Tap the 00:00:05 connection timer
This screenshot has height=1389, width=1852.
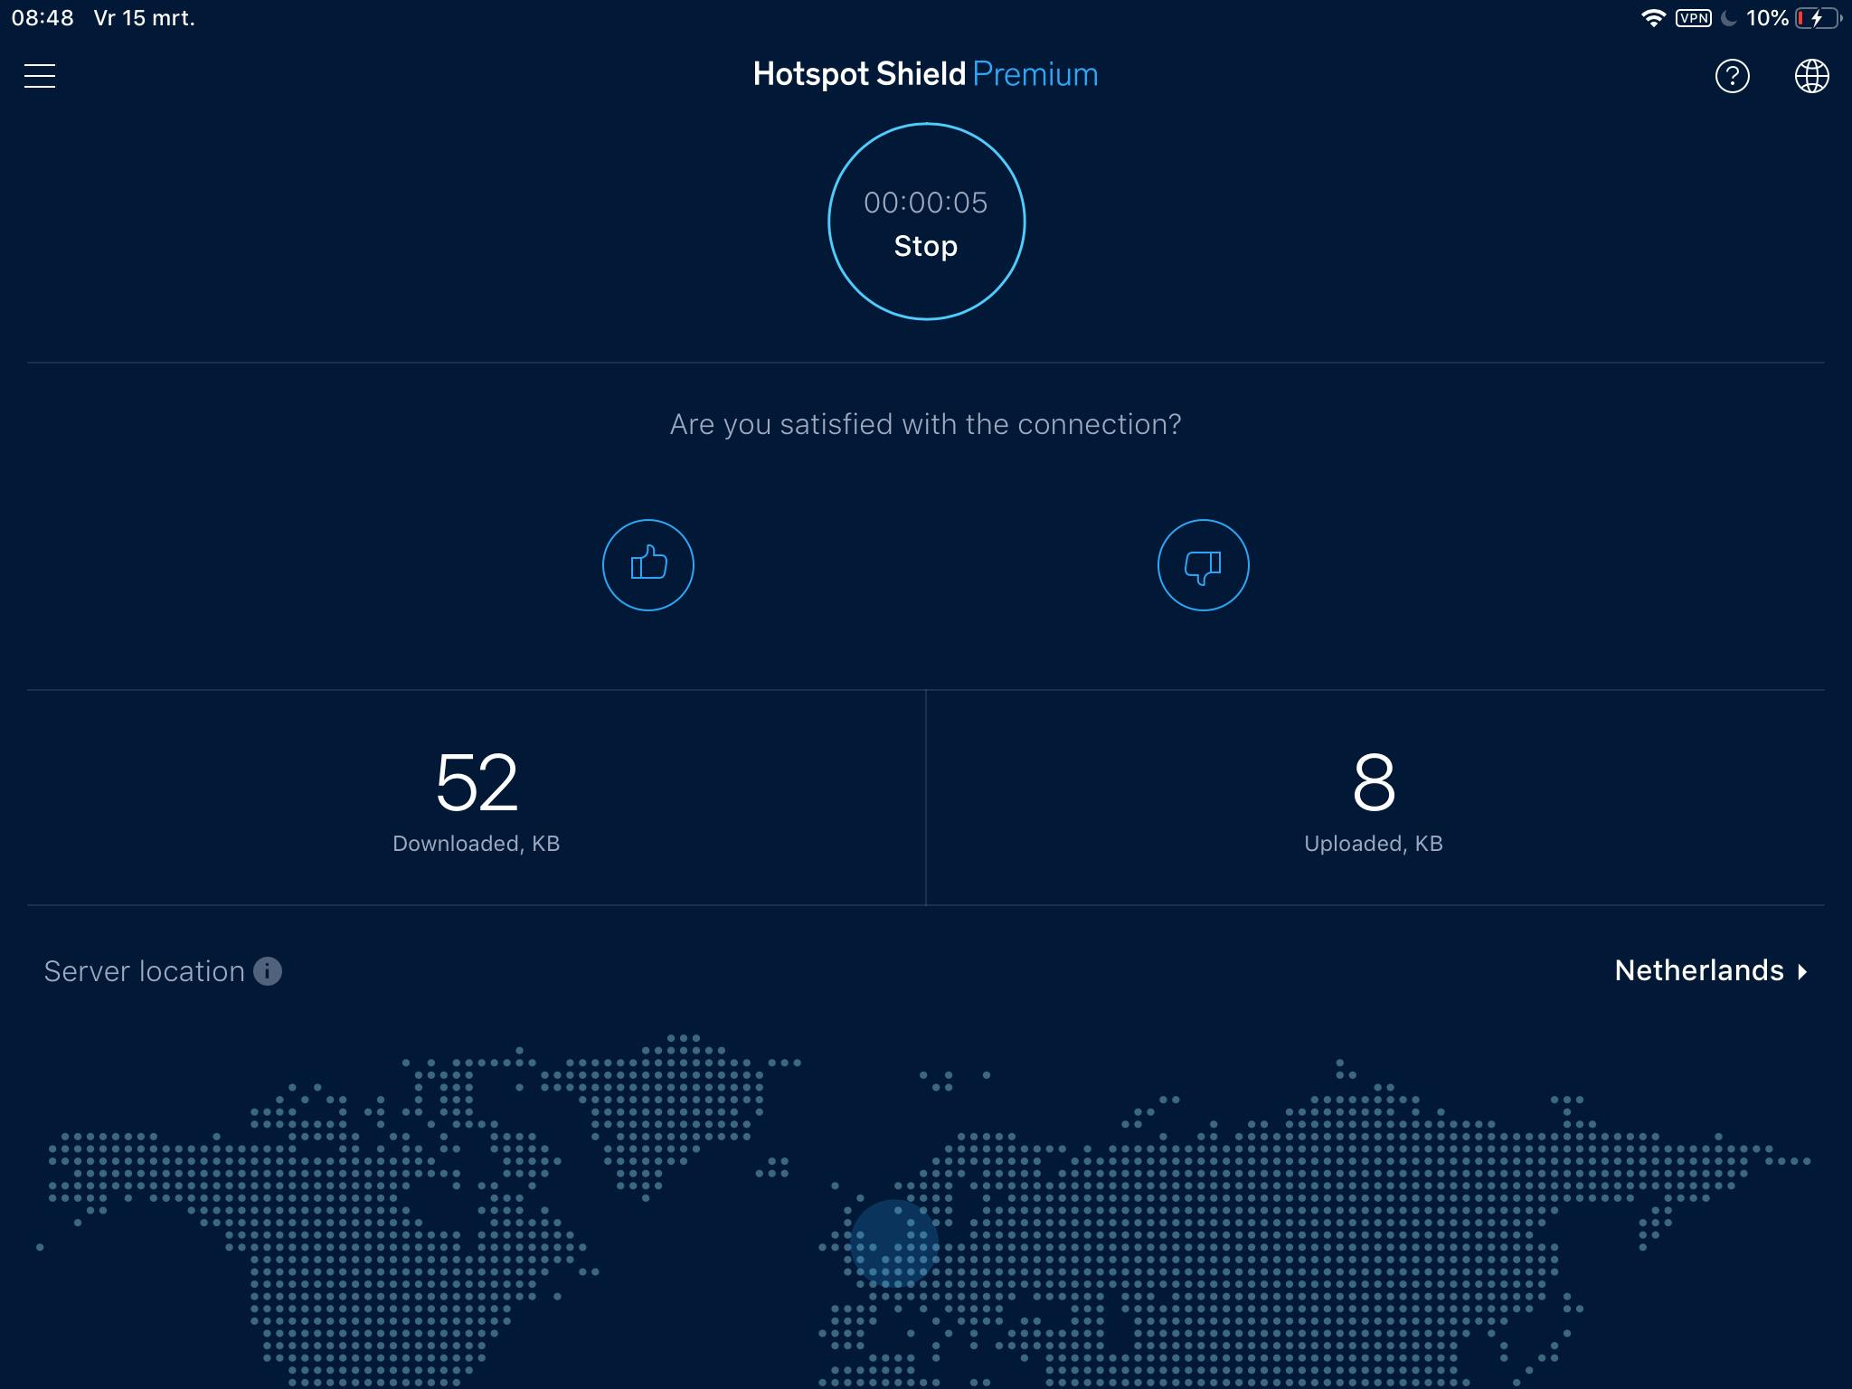coord(925,203)
